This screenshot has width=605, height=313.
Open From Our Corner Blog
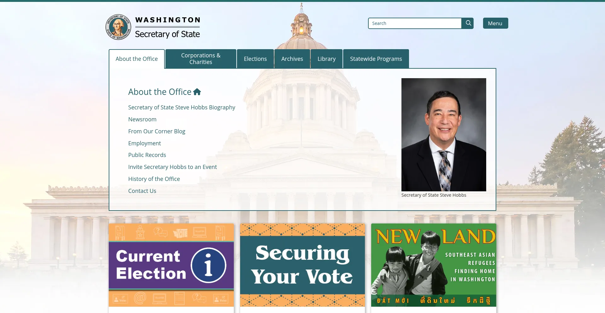pyautogui.click(x=157, y=131)
